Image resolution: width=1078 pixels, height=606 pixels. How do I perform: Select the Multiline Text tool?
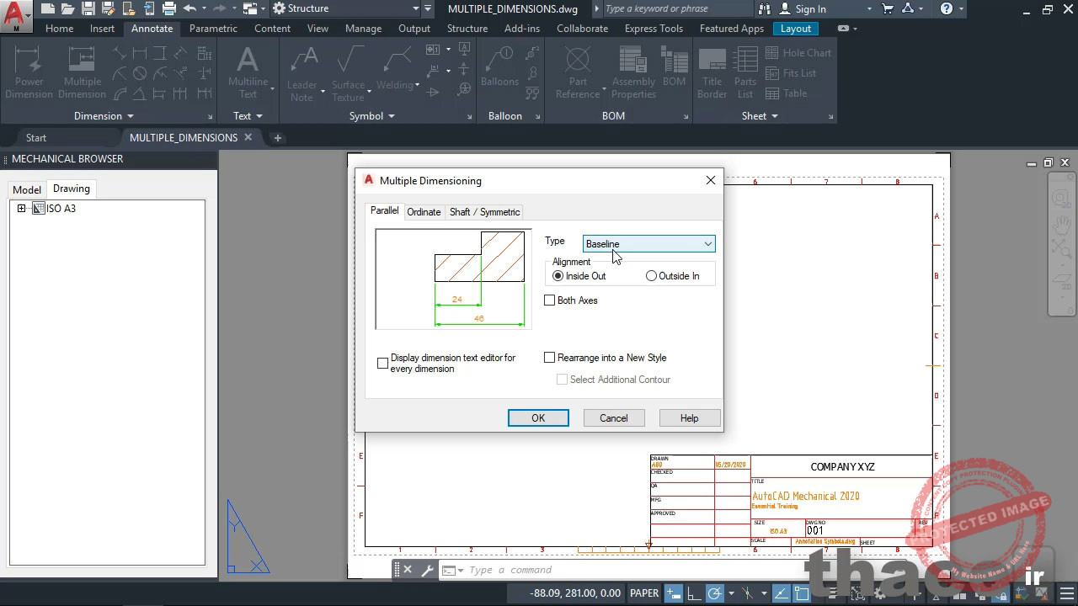(x=248, y=72)
